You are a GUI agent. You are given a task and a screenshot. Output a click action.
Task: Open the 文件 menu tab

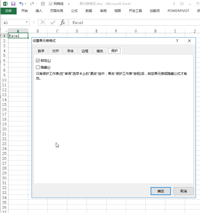tap(8, 11)
